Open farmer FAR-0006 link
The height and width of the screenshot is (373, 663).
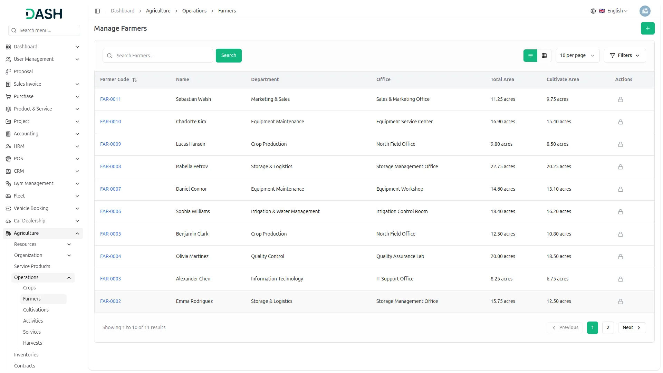coord(110,211)
